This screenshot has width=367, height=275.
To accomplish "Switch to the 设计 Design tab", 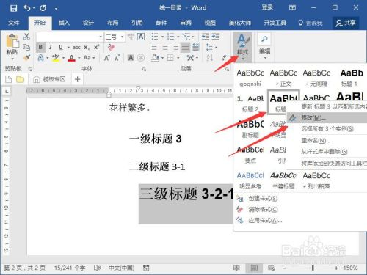I will (x=88, y=23).
